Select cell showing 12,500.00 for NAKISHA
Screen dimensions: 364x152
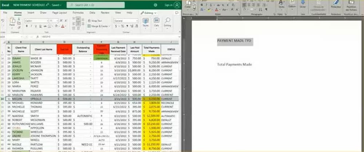point(151,116)
